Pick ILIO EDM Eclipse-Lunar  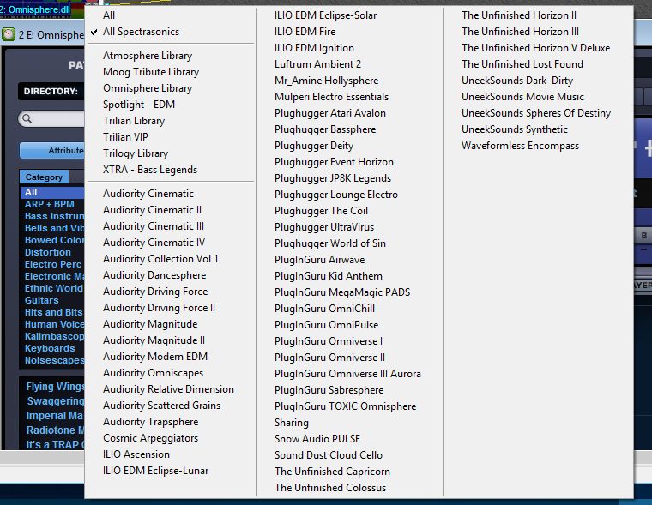(x=156, y=471)
